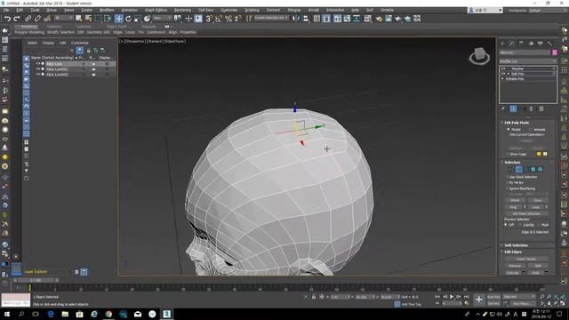
Task: Select the SubObj preview selection radio
Action: 520,225
